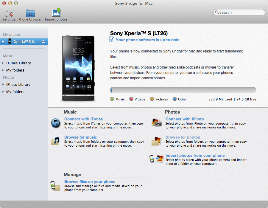Expand iTunes Library in the sidebar

point(3,63)
